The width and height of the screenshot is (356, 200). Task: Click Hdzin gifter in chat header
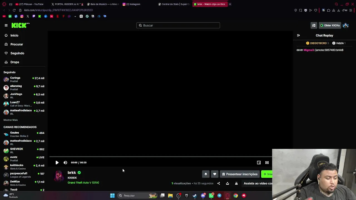(x=339, y=43)
